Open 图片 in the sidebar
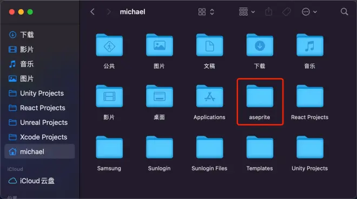 point(39,79)
